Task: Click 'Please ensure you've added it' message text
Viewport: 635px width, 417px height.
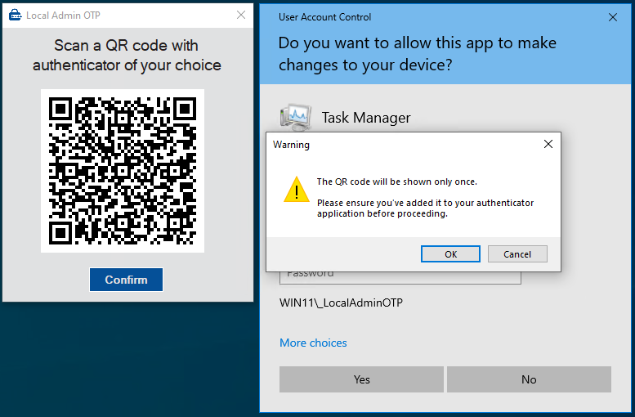Action: click(425, 208)
